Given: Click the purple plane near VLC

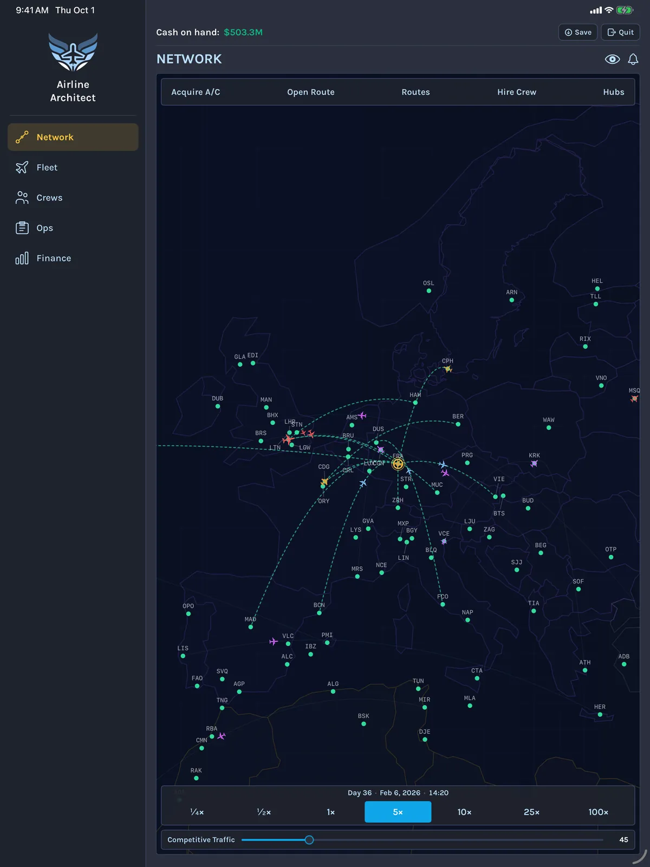Looking at the screenshot, I should [x=274, y=642].
